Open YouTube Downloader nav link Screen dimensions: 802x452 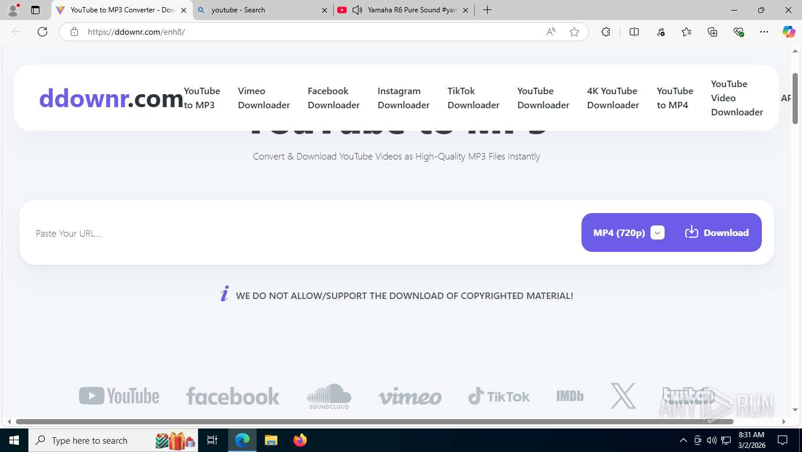click(x=543, y=98)
